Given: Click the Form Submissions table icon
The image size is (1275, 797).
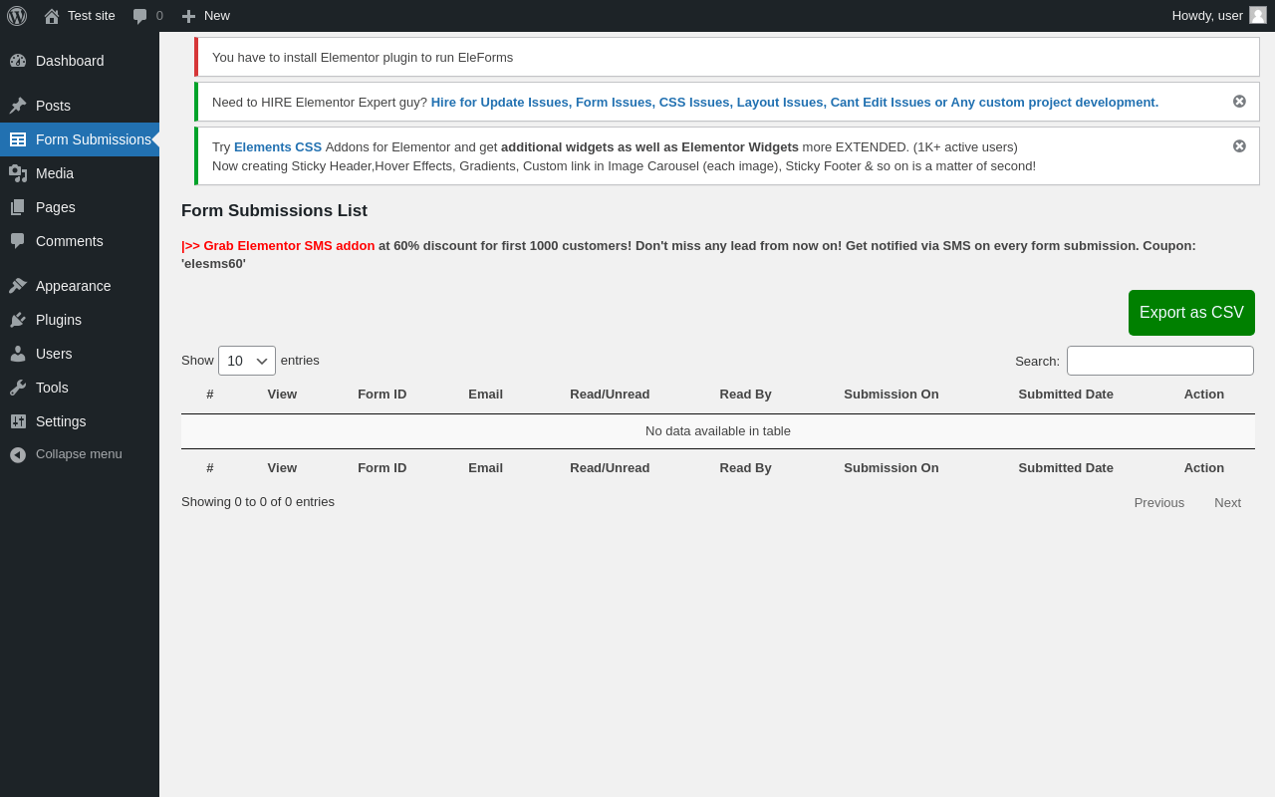Looking at the screenshot, I should click(18, 139).
